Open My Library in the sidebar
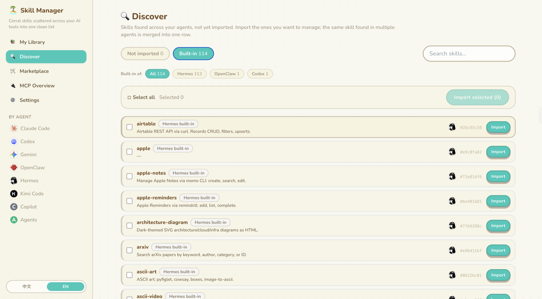This screenshot has width=542, height=299. pyautogui.click(x=46, y=42)
